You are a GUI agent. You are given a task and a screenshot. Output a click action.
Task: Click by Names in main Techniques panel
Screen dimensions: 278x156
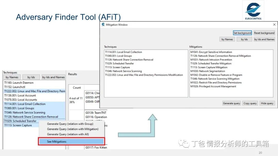12,77
